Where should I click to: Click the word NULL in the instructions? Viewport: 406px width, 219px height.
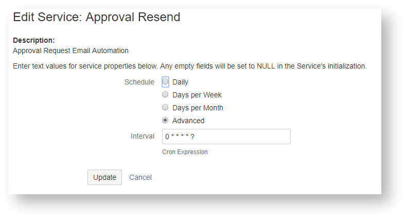coord(266,66)
